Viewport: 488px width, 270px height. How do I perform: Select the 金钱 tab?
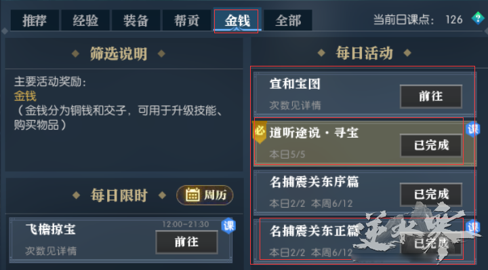pyautogui.click(x=237, y=20)
